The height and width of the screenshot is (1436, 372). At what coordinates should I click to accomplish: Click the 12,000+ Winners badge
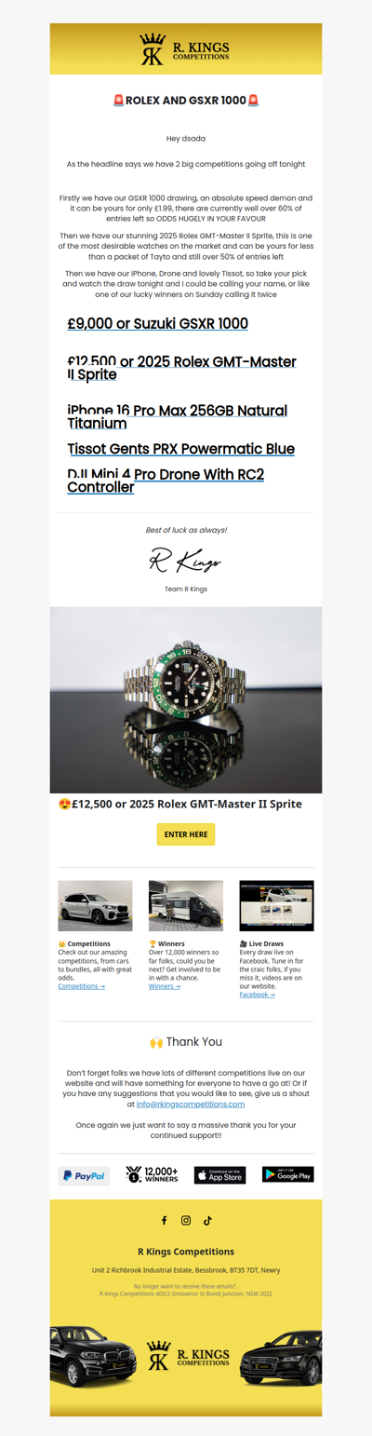pos(152,1175)
